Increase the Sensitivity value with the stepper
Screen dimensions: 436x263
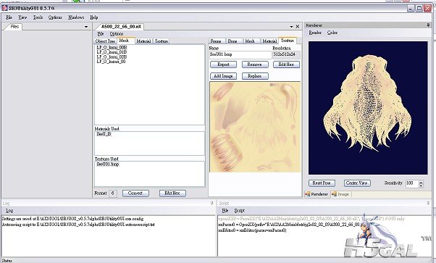tap(421, 182)
